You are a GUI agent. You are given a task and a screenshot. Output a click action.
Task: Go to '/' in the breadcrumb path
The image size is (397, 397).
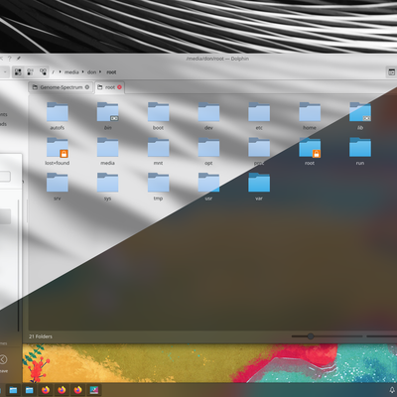(53, 72)
